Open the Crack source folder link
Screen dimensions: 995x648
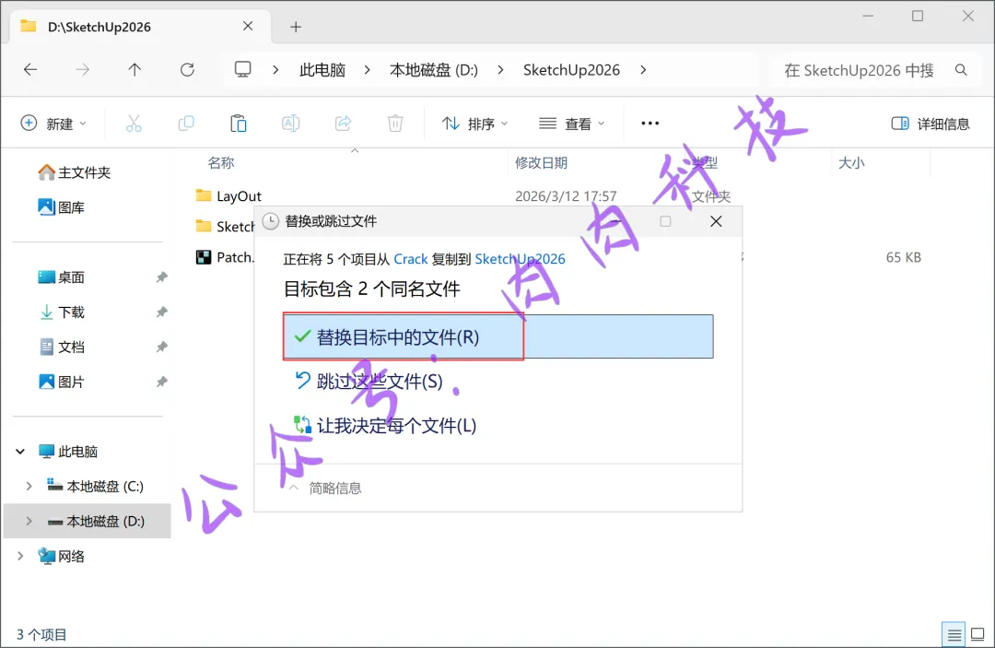(411, 259)
